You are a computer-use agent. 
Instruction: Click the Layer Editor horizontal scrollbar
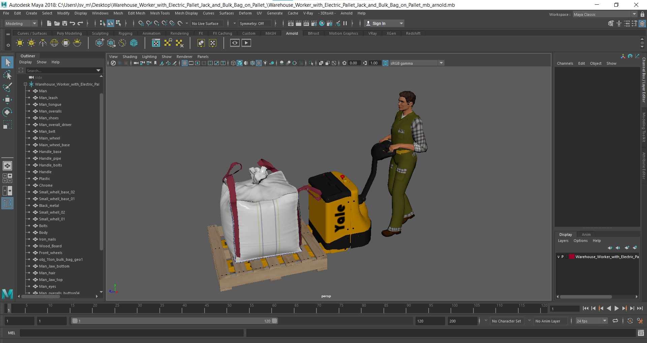(x=585, y=297)
